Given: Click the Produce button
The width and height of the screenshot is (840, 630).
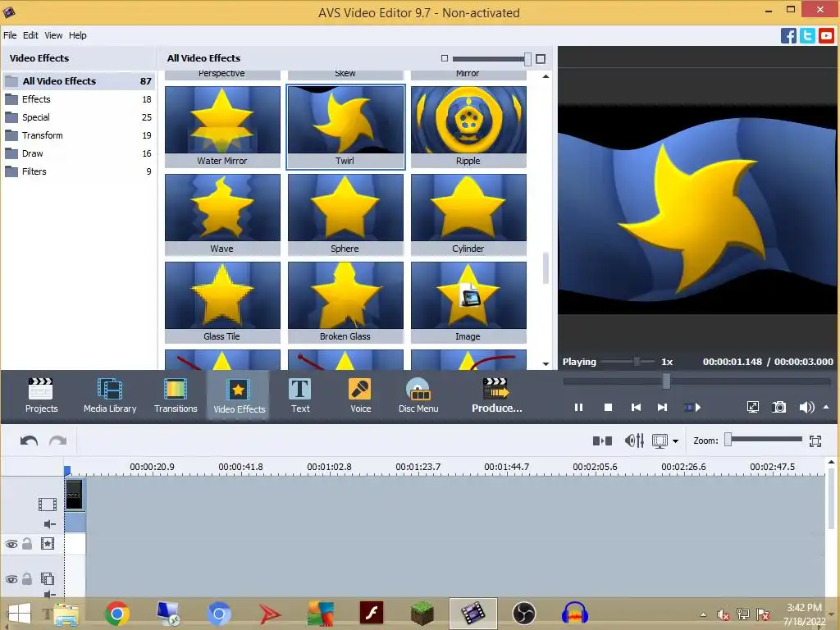Looking at the screenshot, I should click(496, 395).
